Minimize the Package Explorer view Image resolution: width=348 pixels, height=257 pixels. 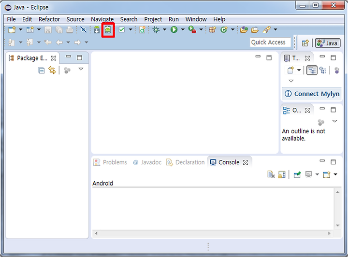point(68,57)
